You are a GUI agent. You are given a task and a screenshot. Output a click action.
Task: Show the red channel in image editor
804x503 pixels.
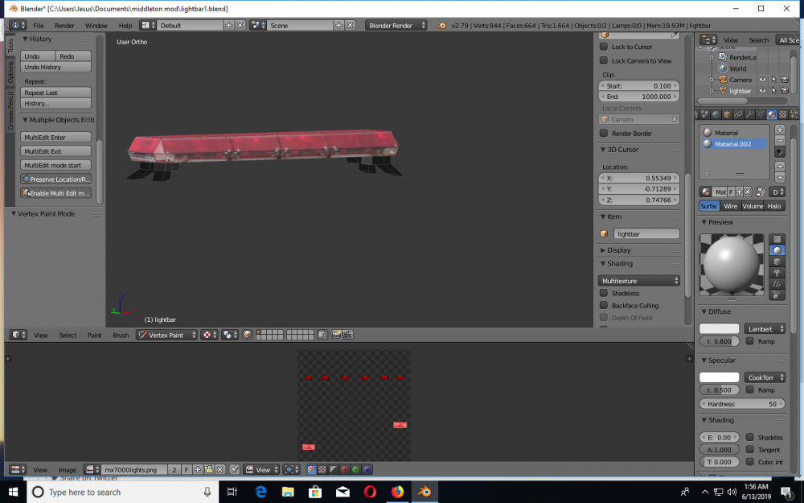tap(345, 469)
